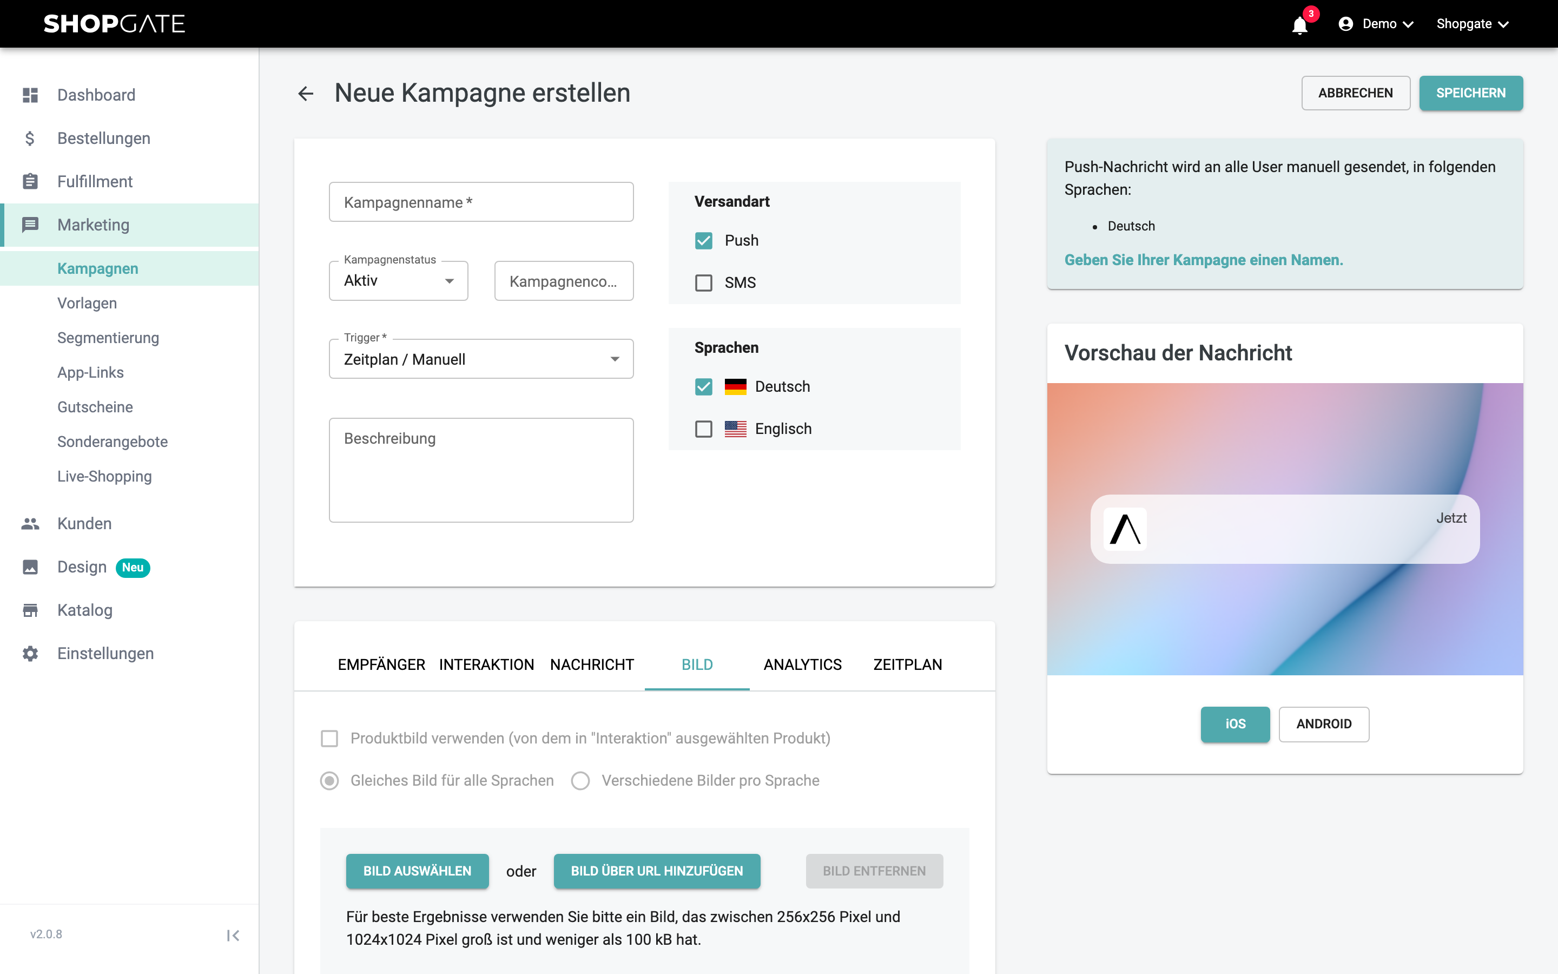Expand the Shopgate account menu
The width and height of the screenshot is (1558, 974).
click(1472, 24)
